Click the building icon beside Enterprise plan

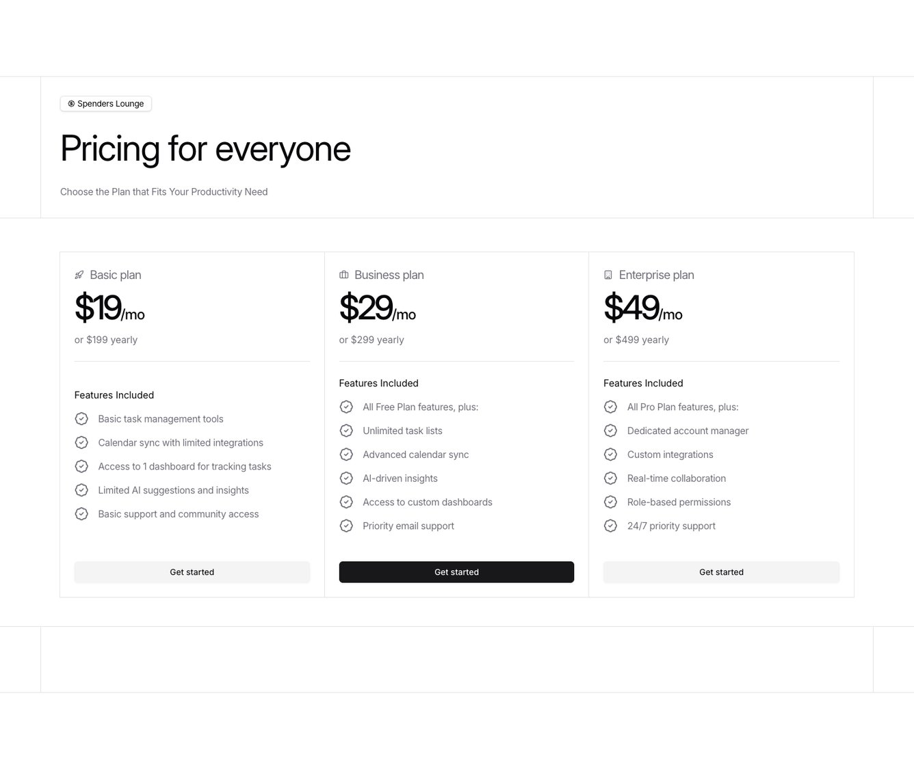point(608,275)
